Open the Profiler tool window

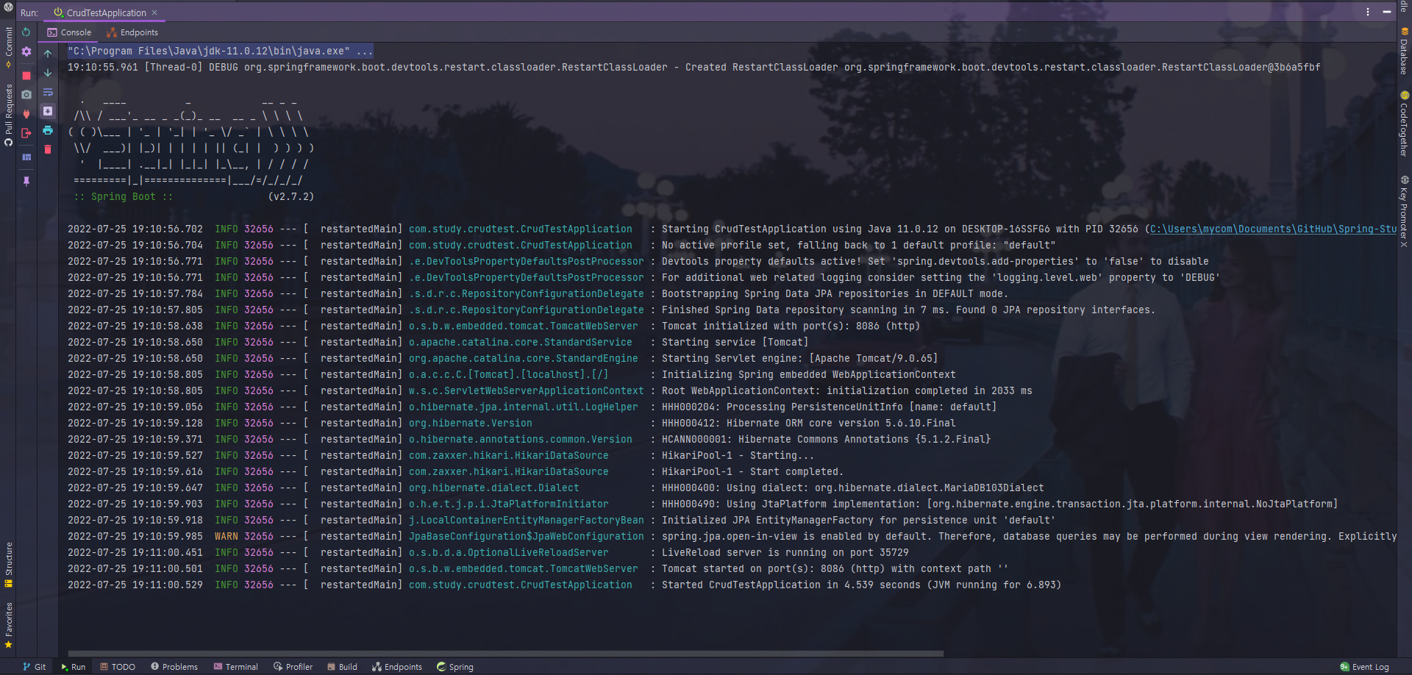coord(293,667)
